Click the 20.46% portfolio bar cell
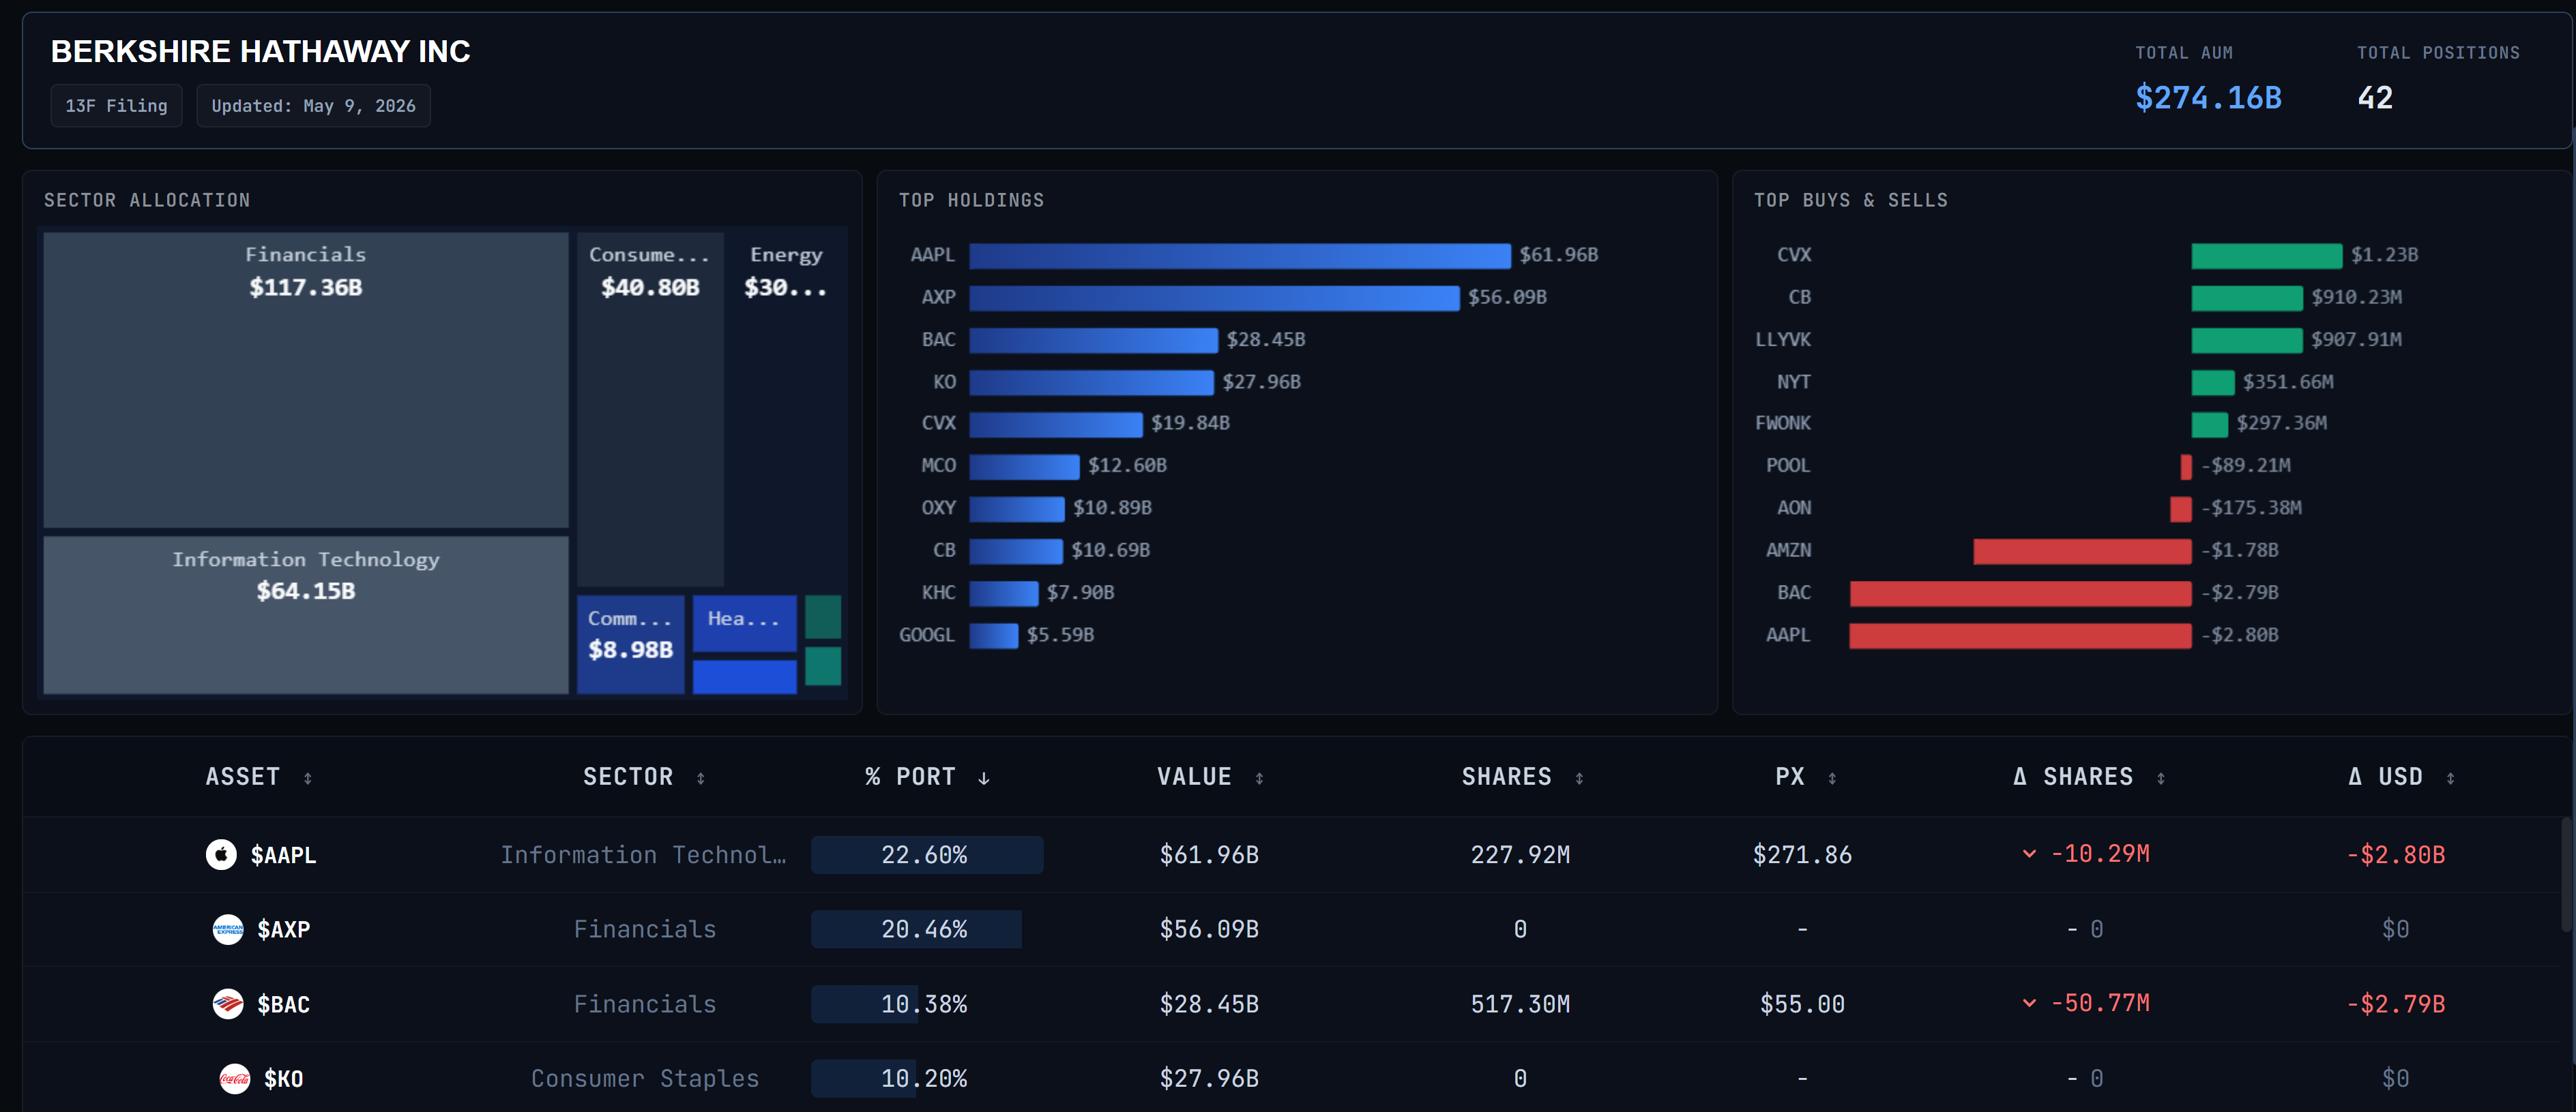Screen dimensions: 2576x1112 [x=927, y=929]
